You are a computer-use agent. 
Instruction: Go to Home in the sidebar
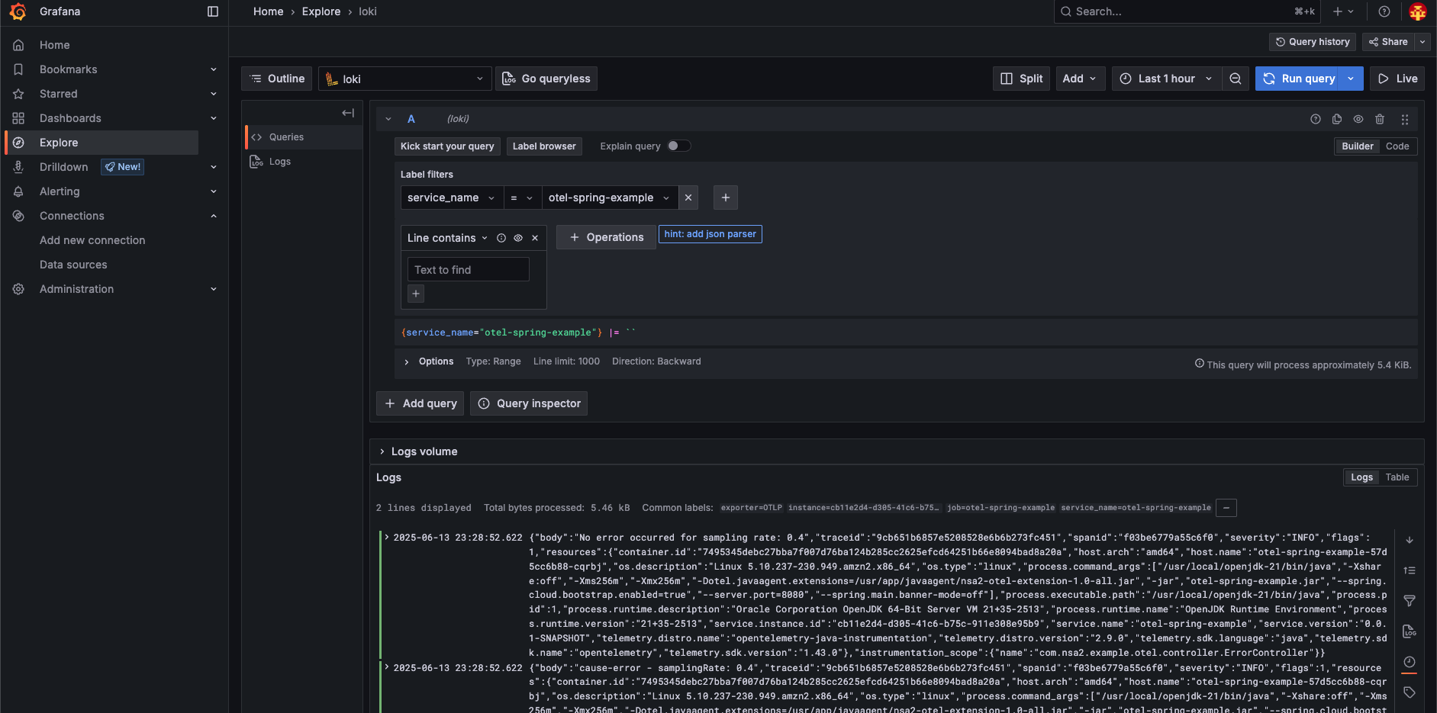[54, 45]
